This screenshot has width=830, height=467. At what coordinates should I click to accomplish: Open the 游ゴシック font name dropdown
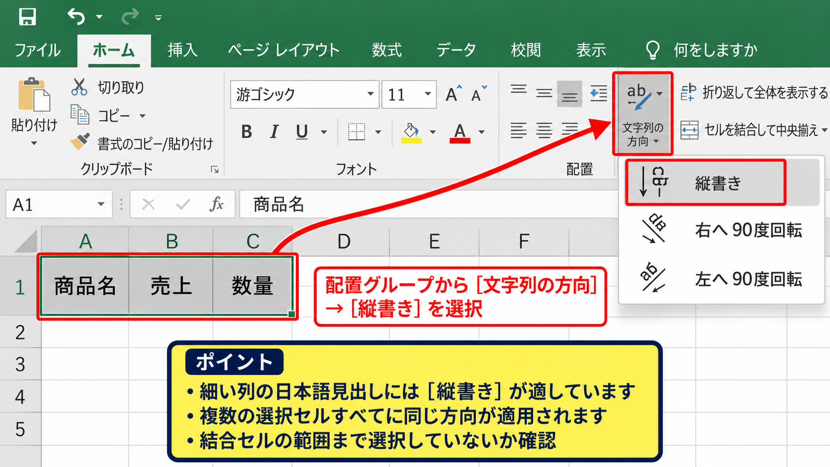coord(370,94)
